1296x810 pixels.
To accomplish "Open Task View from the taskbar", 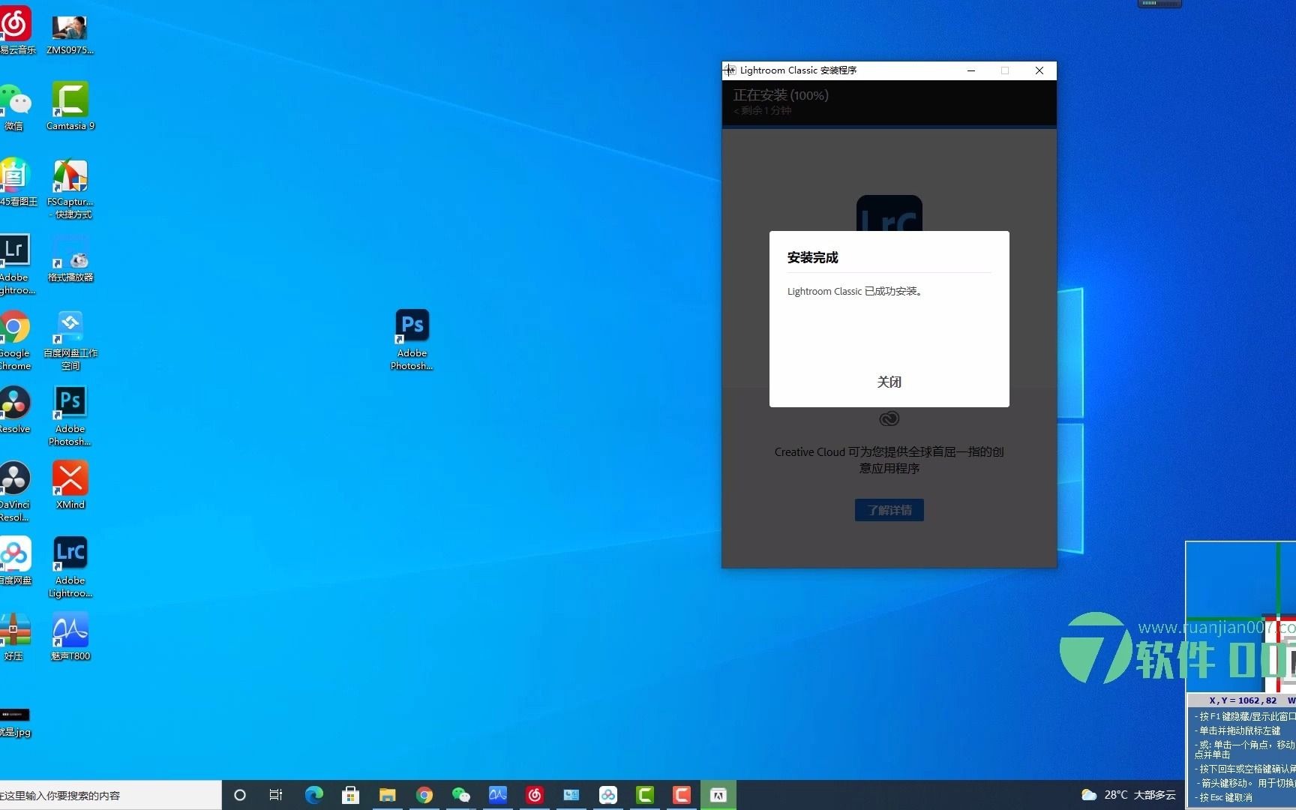I will 276,795.
